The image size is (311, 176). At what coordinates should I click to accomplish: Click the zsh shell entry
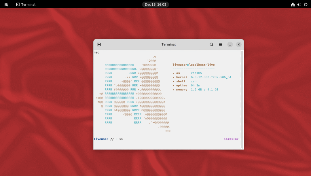tap(194, 81)
